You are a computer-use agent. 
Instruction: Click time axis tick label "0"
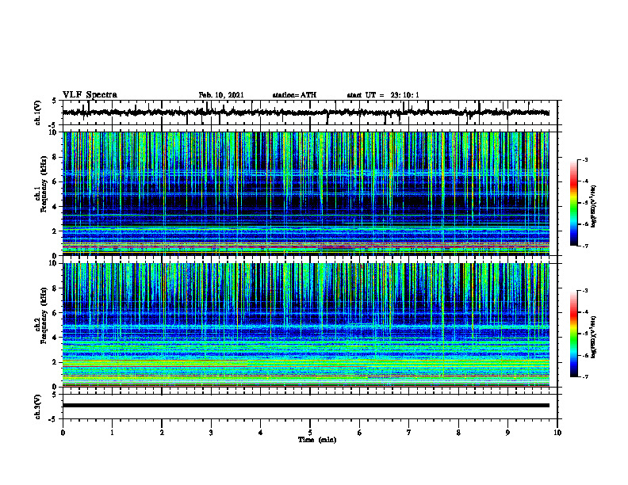[63, 433]
